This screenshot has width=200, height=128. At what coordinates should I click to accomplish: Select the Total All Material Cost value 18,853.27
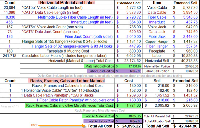click(x=129, y=116)
